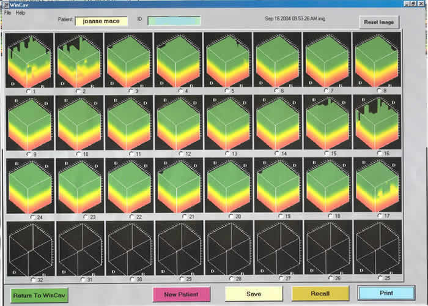
Task: Select the cube thumbnail numbered 17
Action: pos(377,185)
